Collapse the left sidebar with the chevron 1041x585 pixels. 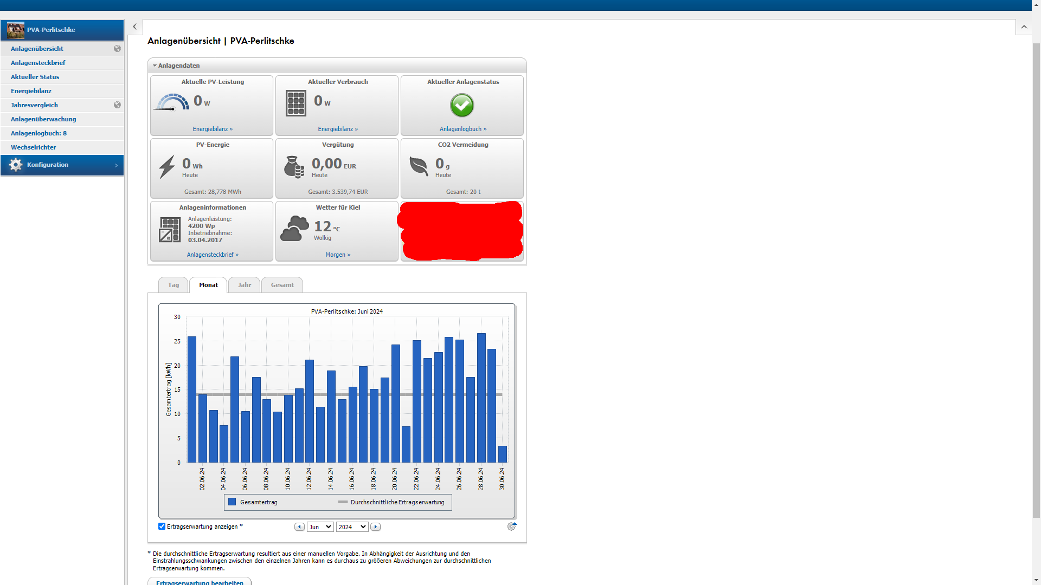pyautogui.click(x=134, y=27)
